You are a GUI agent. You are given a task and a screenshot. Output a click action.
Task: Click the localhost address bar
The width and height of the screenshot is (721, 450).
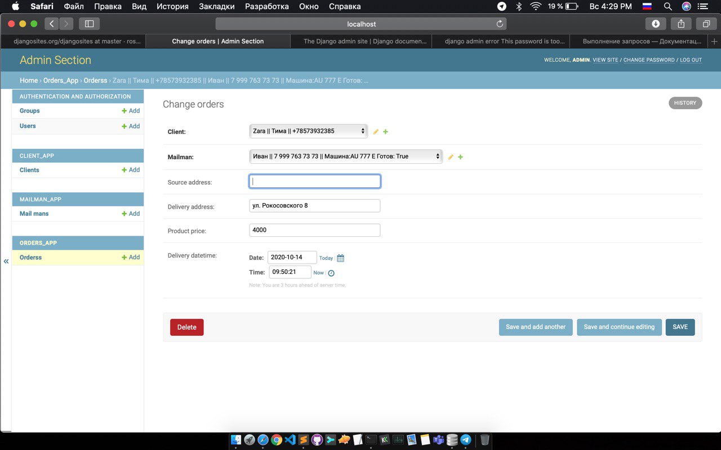[361, 24]
